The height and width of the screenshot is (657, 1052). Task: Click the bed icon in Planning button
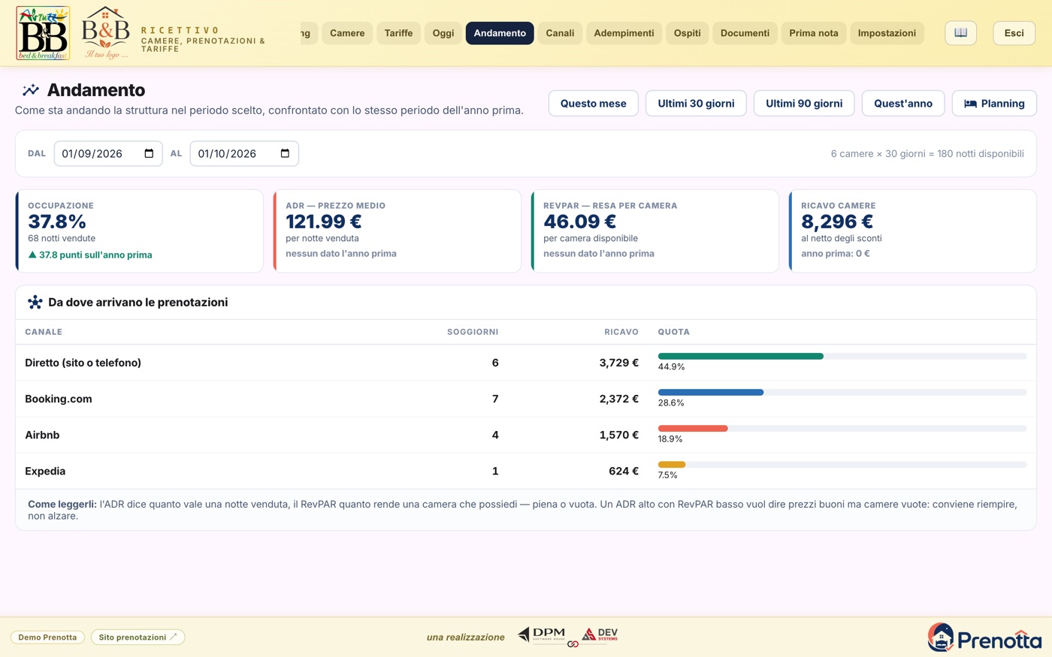(x=970, y=104)
